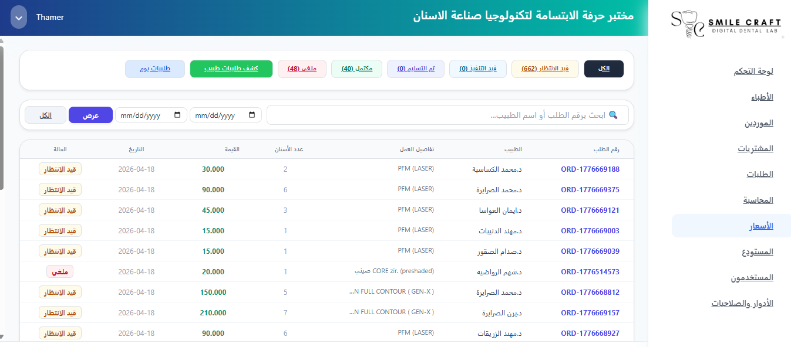
Task: Click doctor name د.مهند الدنيبات
Action: [x=500, y=231]
